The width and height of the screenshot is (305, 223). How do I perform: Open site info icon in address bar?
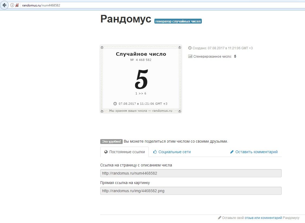12,5
